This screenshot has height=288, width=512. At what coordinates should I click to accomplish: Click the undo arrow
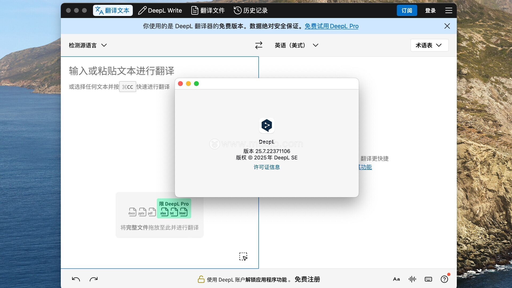76,279
